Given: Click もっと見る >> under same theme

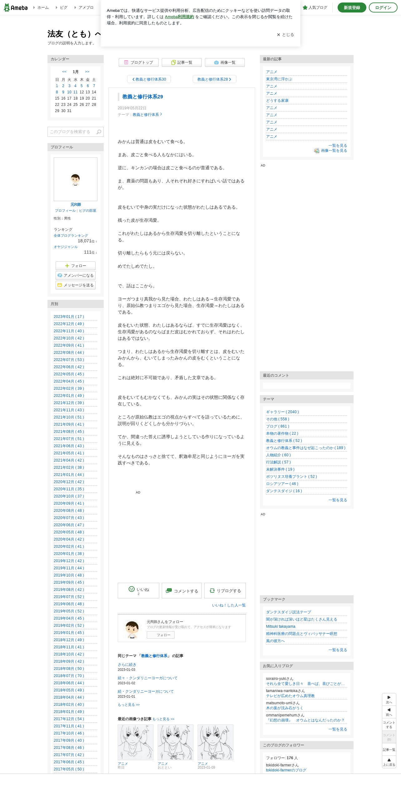Looking at the screenshot, I should (x=129, y=705).
